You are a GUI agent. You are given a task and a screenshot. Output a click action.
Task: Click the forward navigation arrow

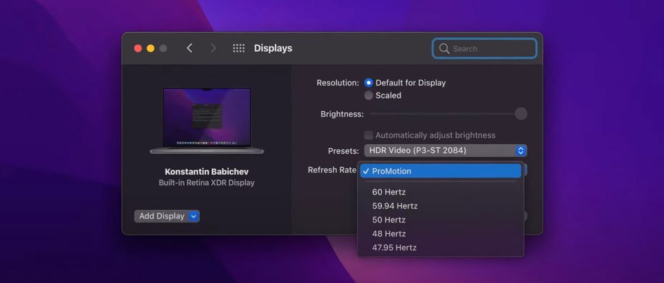(x=213, y=48)
